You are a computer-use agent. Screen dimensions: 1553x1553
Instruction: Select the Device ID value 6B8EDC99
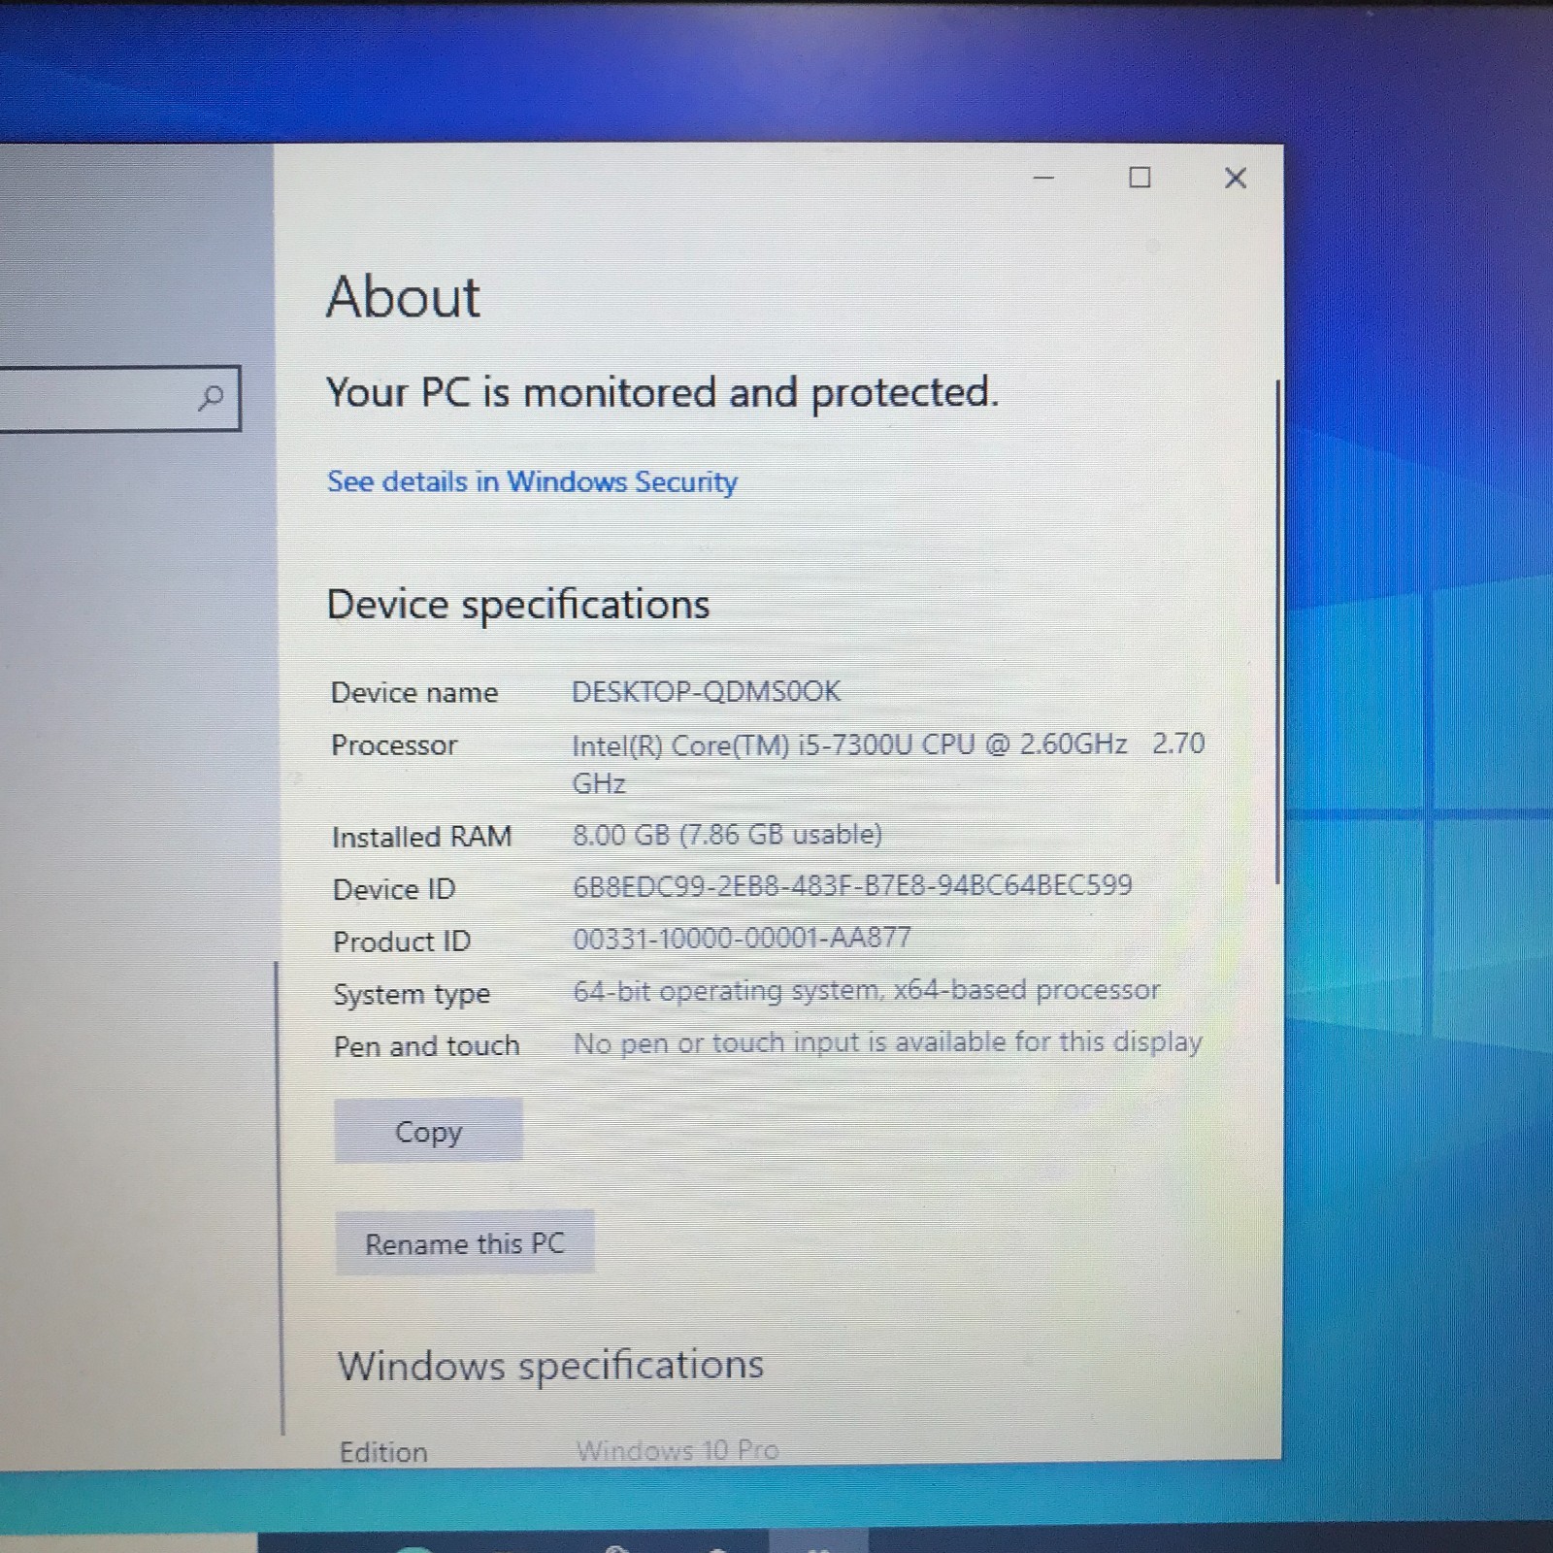coord(852,885)
